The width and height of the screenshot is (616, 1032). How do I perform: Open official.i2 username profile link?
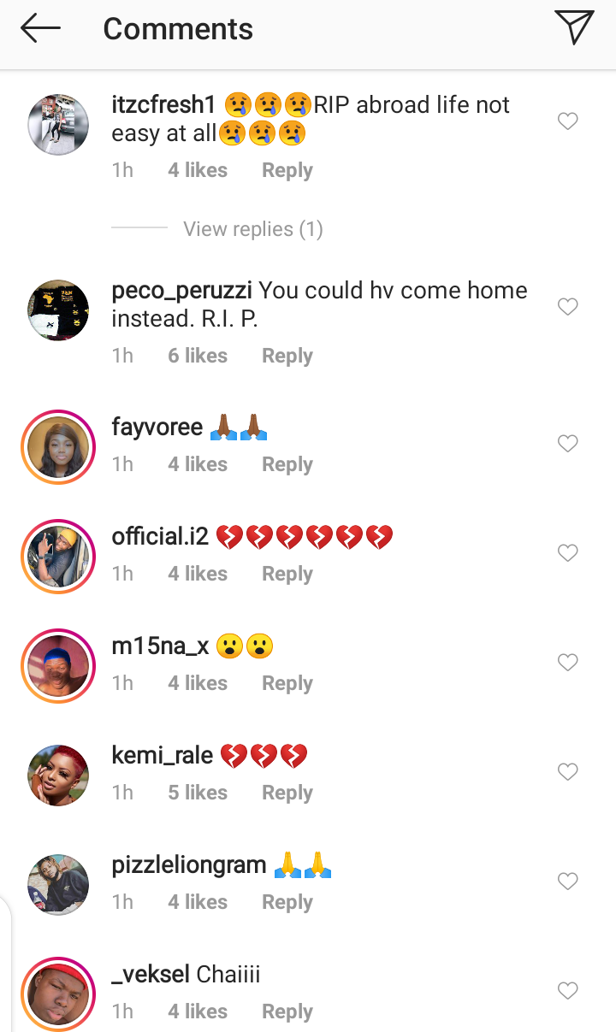[x=160, y=537]
